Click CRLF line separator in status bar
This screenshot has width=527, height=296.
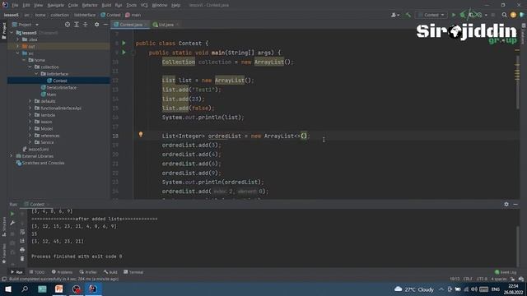pyautogui.click(x=468, y=279)
